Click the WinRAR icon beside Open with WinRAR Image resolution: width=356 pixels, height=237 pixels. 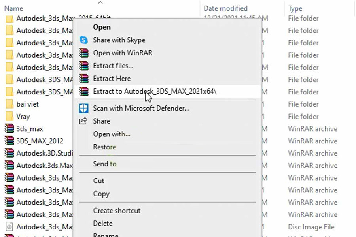click(x=84, y=53)
